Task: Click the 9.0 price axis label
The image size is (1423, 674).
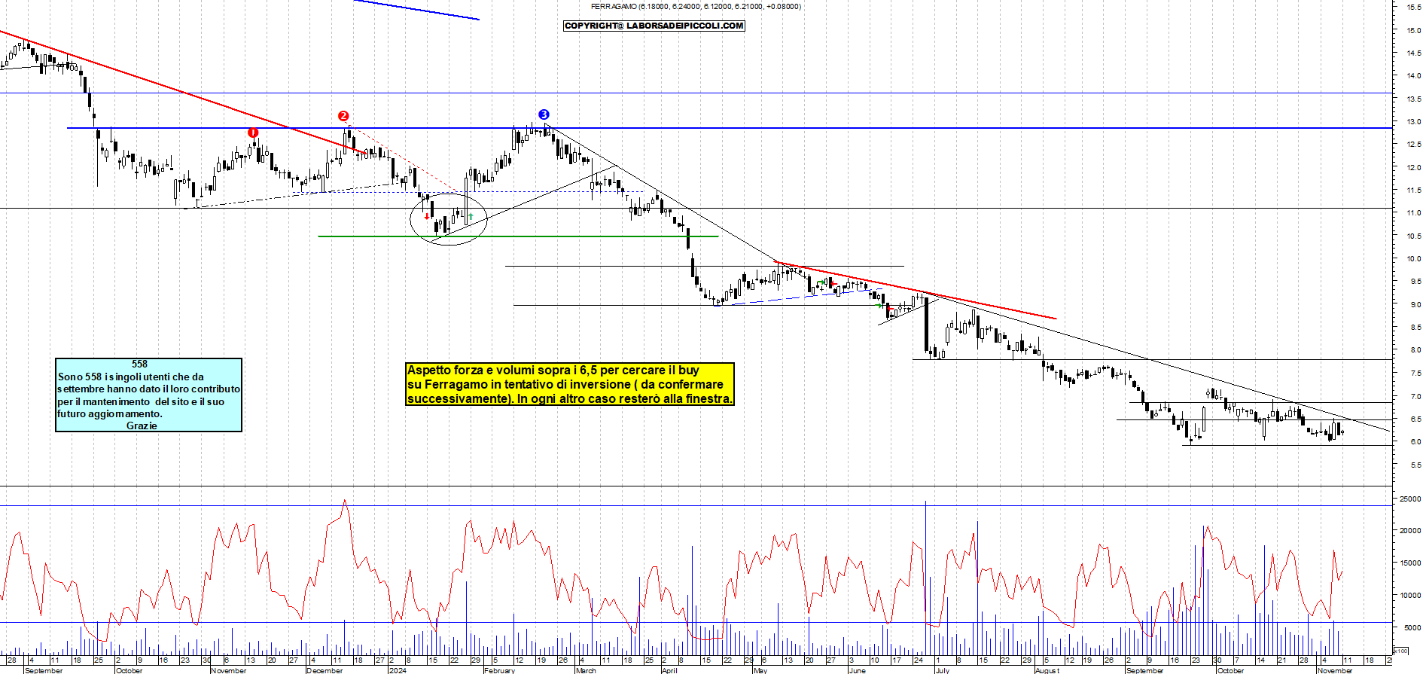Action: (1415, 304)
